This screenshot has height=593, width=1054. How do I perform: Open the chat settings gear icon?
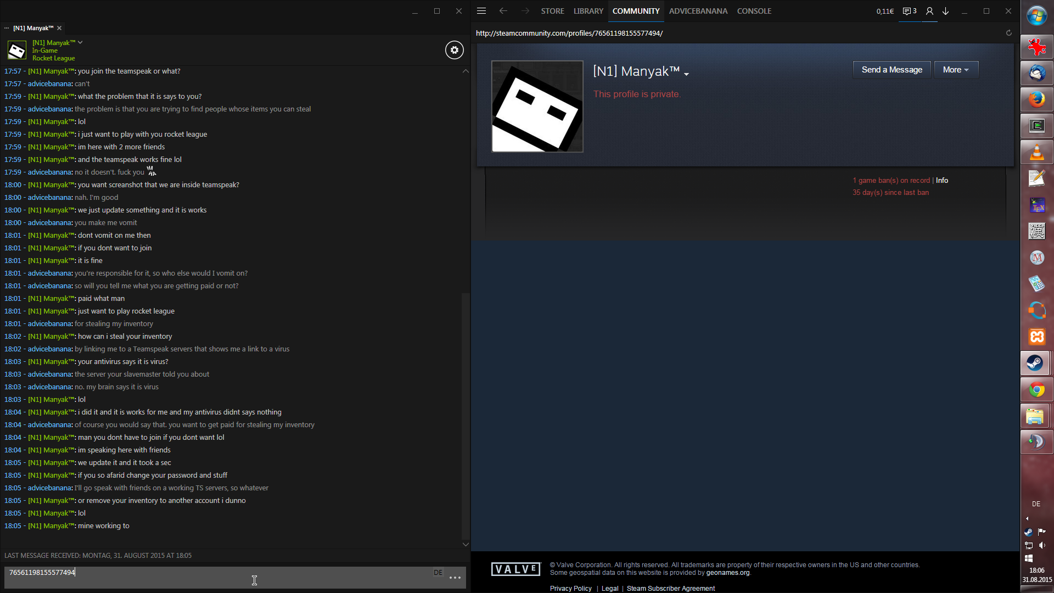(x=454, y=50)
